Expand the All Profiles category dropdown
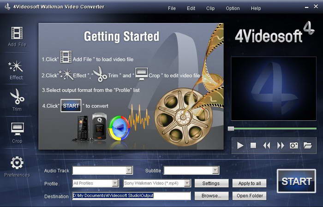323x207 pixels. 115,183
